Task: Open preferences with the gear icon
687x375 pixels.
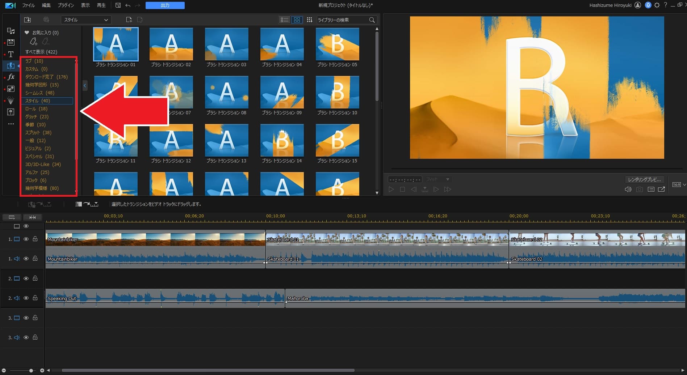Action: click(657, 5)
